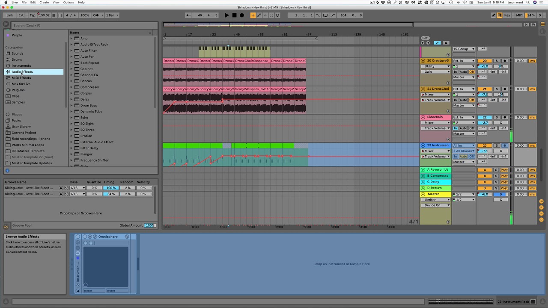Expand the Amp audio effect folder
The image size is (548, 308).
click(71, 38)
